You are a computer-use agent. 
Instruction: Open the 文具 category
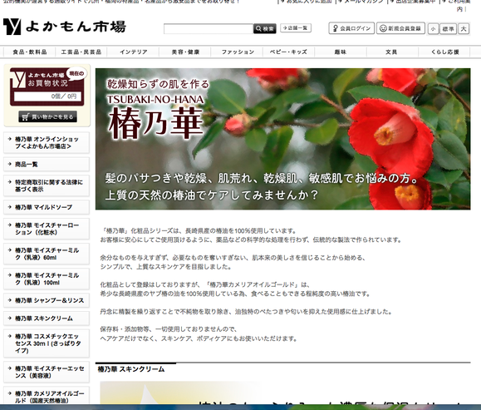(392, 52)
